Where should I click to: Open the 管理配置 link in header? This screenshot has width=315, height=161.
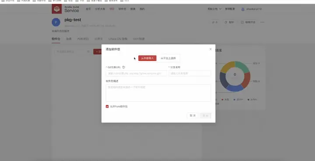tap(230, 9)
